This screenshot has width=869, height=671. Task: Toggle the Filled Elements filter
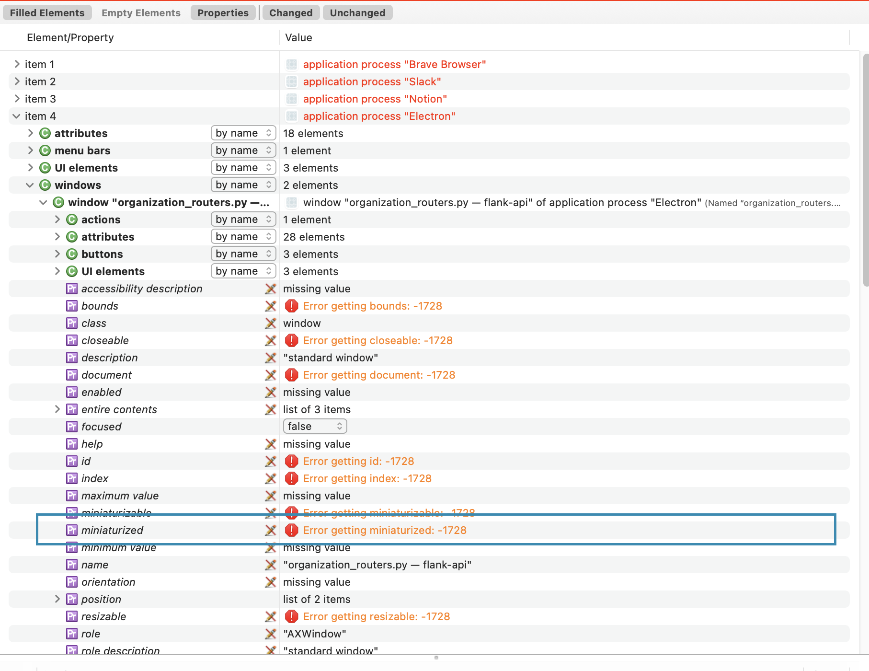coord(47,13)
